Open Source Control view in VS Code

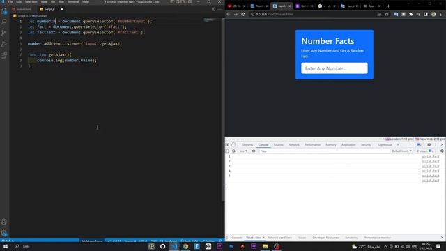tap(4, 33)
